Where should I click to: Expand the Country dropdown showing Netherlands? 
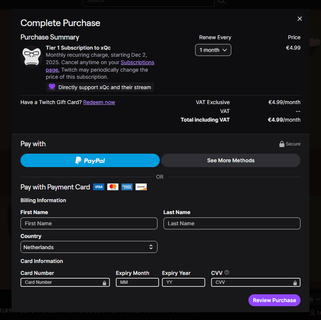point(89,247)
